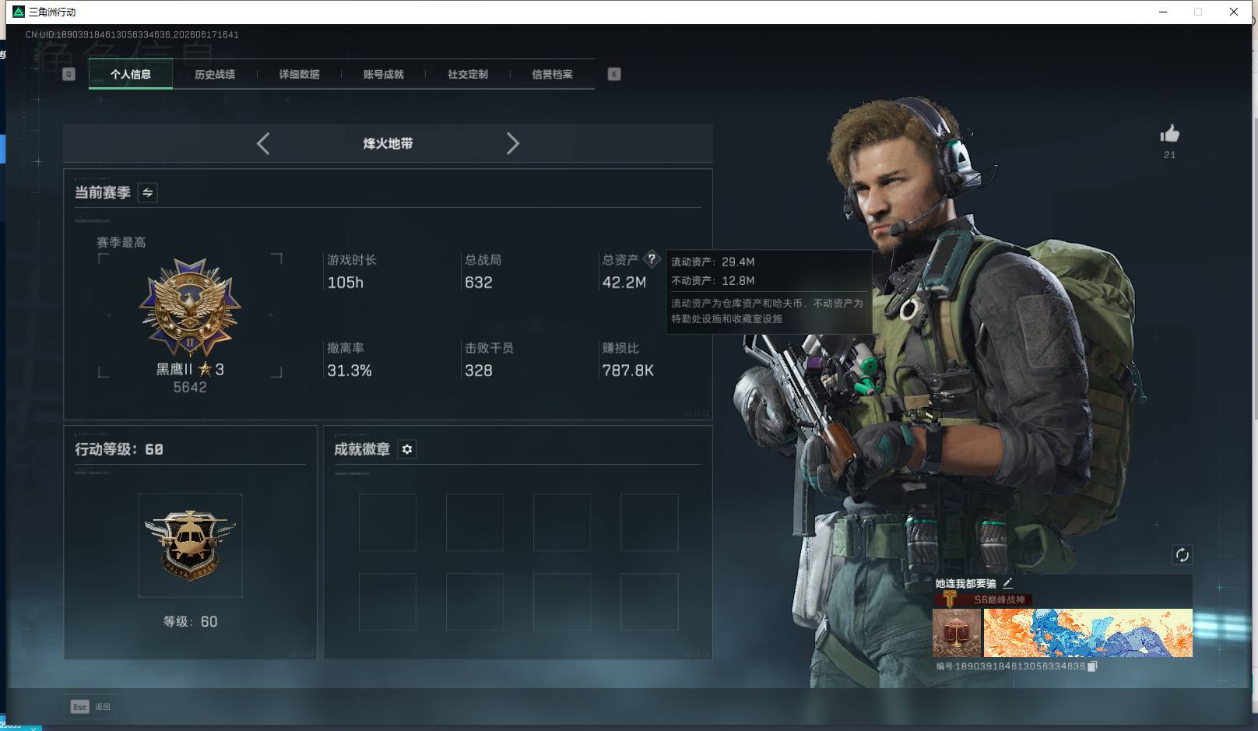Click the 等级：60 label under badge
The height and width of the screenshot is (731, 1258).
point(190,621)
